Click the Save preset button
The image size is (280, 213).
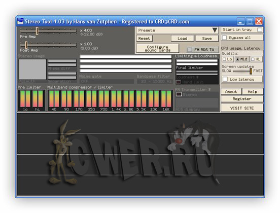click(207, 39)
